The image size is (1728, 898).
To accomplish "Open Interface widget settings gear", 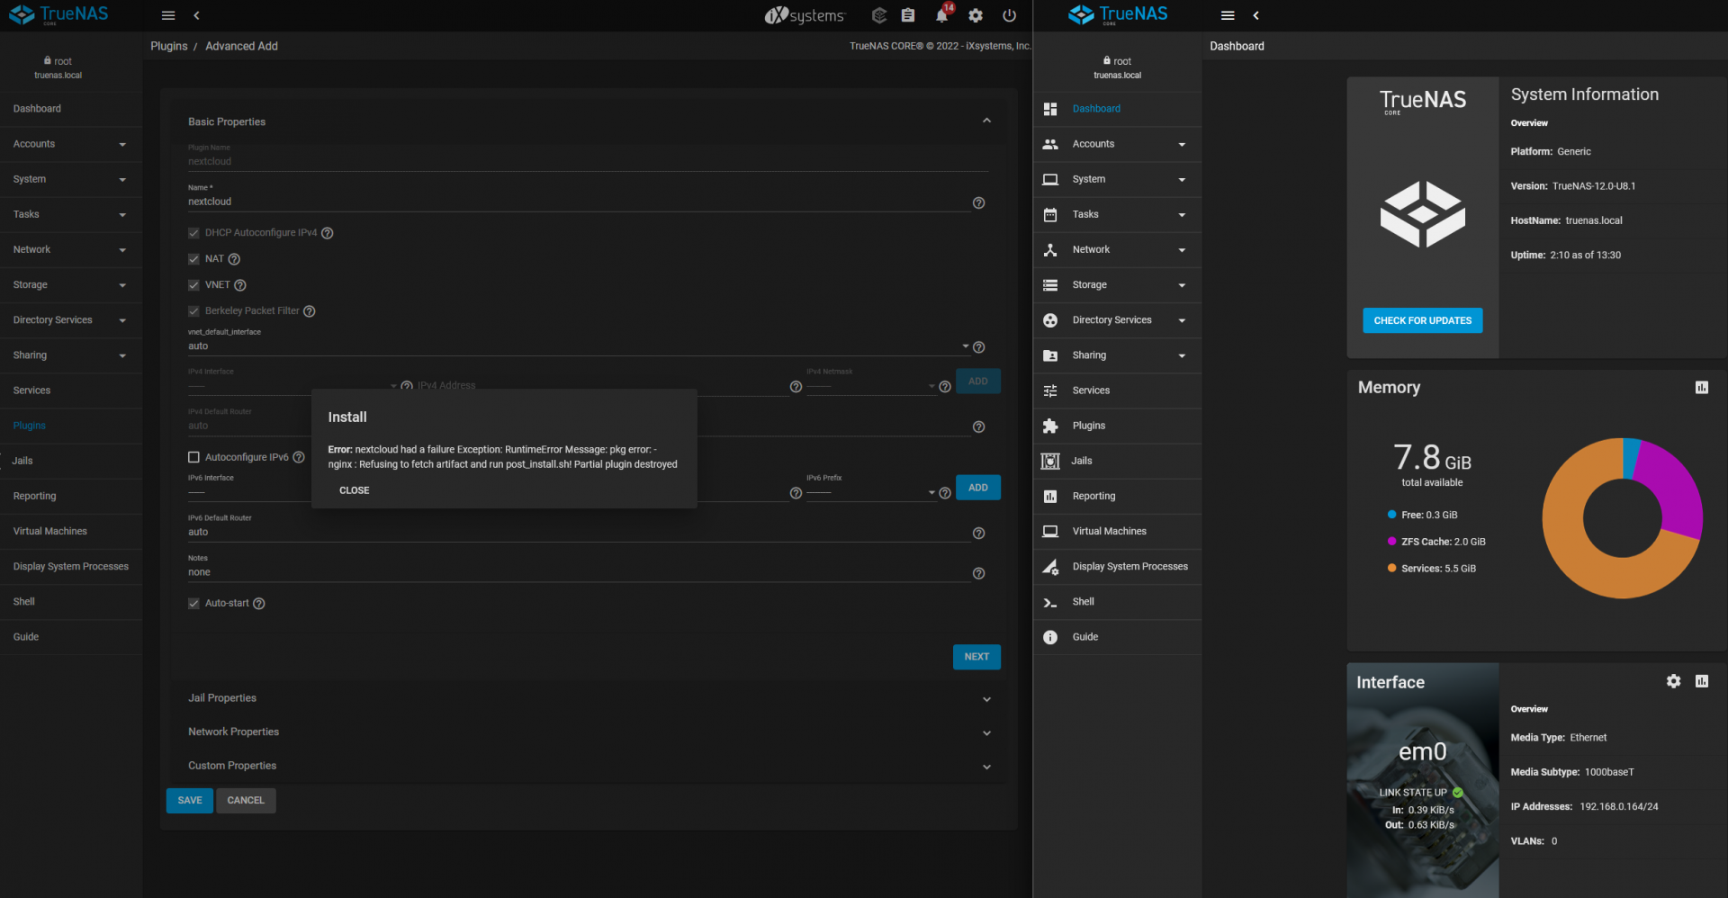I will coord(1673,681).
